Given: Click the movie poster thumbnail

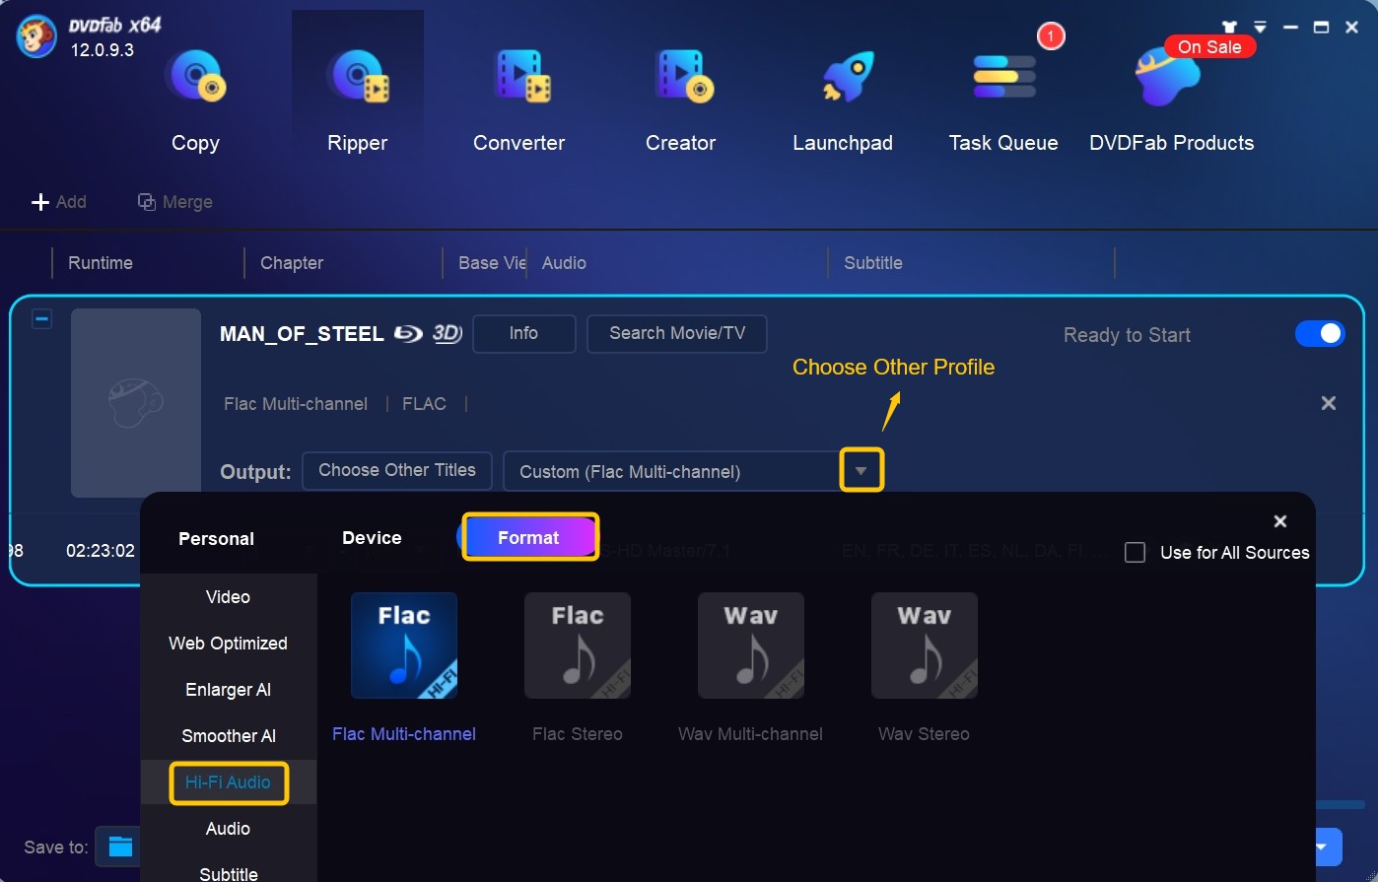Looking at the screenshot, I should 136,402.
